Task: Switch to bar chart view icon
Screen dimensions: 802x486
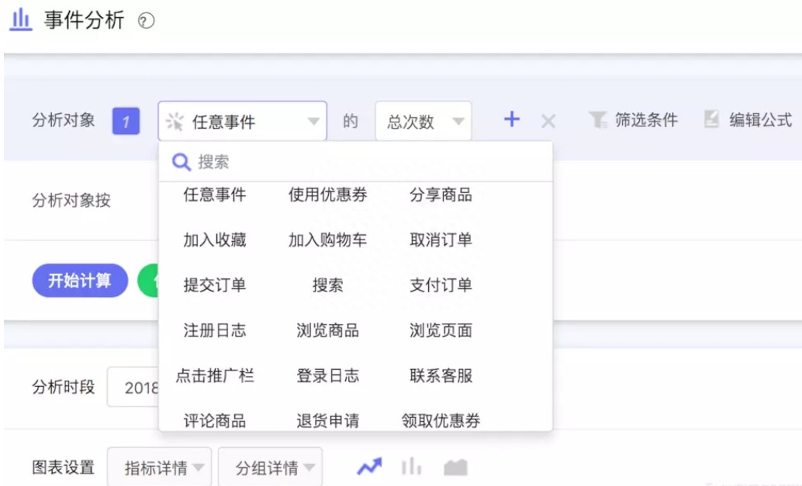Action: 411,466
